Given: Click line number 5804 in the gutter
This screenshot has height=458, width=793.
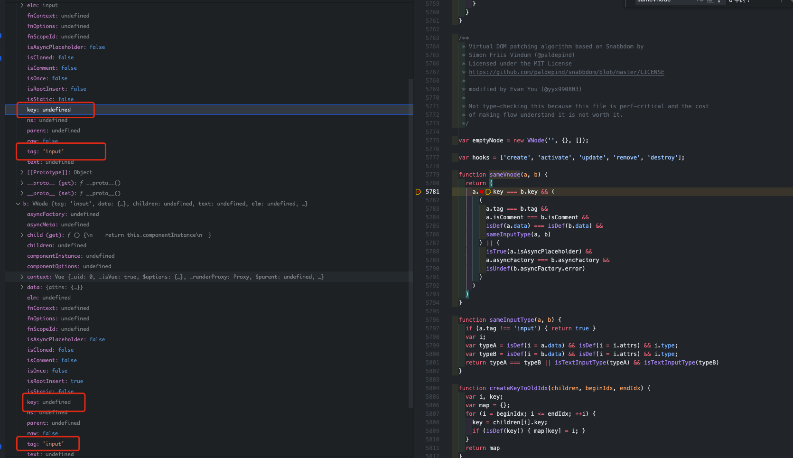Looking at the screenshot, I should (x=432, y=388).
